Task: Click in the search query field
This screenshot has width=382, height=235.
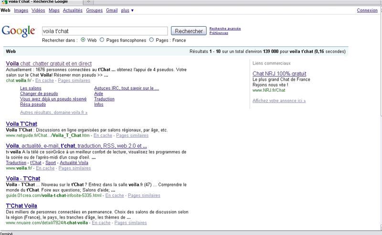Action: point(105,31)
